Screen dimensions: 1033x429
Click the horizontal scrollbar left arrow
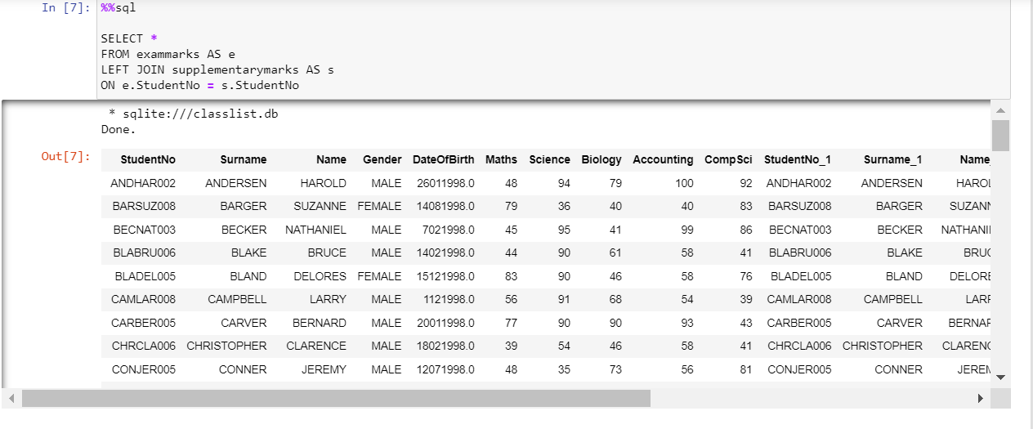[x=11, y=398]
